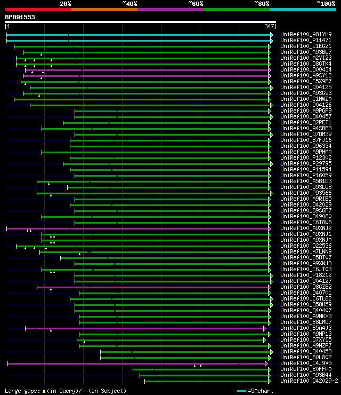Click the yellow gap marker under UniRef100_A9SBL7

pyautogui.click(x=41, y=54)
